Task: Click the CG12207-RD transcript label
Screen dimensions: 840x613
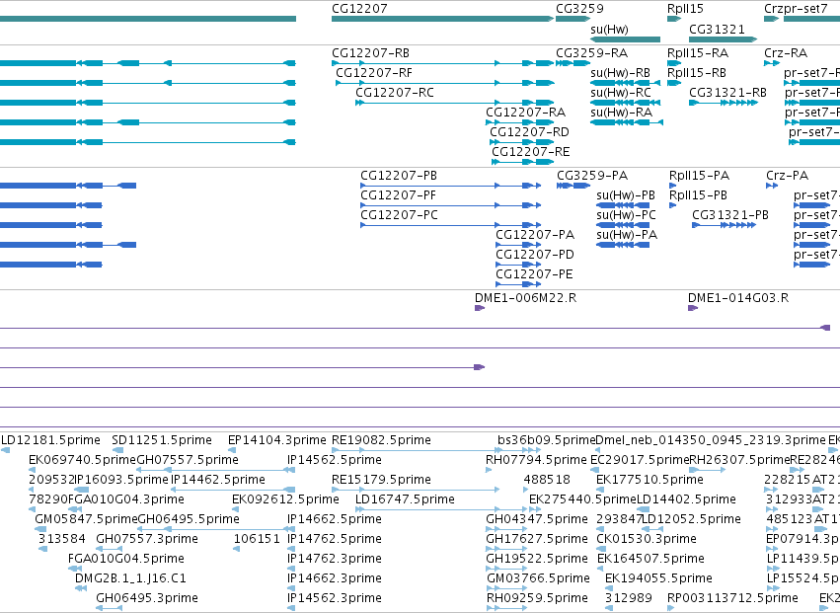Action: tap(529, 132)
